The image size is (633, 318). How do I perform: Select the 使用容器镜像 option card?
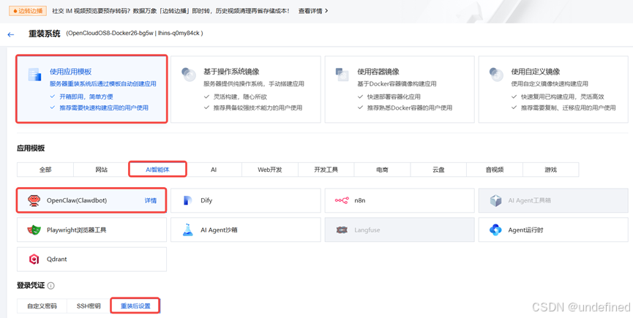400,89
